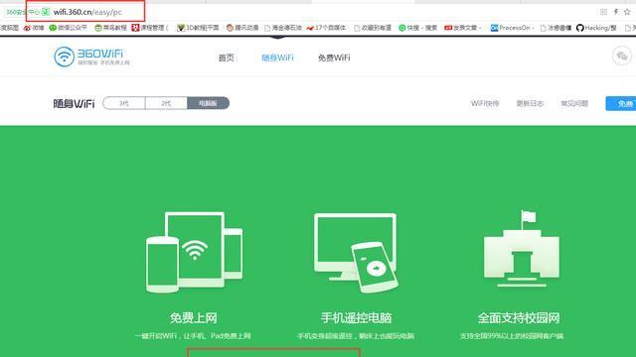
Task: Click the devices-with-WiFi illustration for 免费上网
Action: [195, 252]
